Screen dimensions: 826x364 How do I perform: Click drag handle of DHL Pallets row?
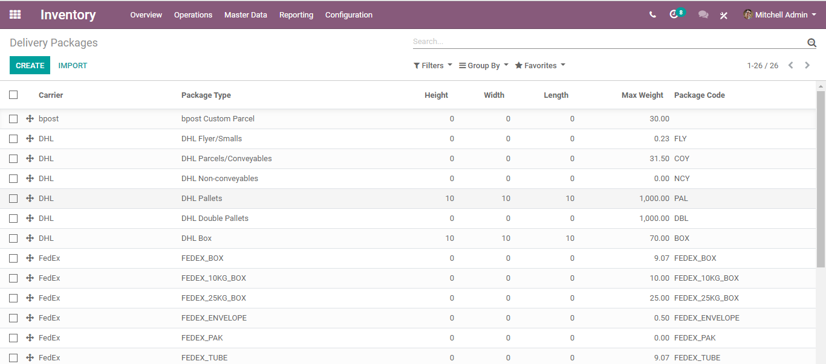click(30, 199)
